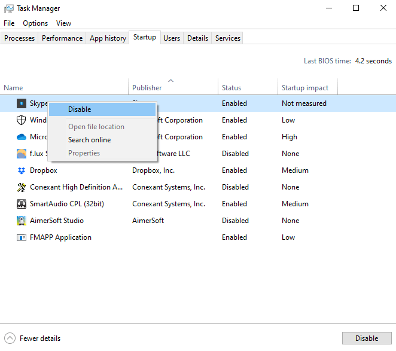
Task: Click the Windows Defender shield icon
Action: [21, 120]
